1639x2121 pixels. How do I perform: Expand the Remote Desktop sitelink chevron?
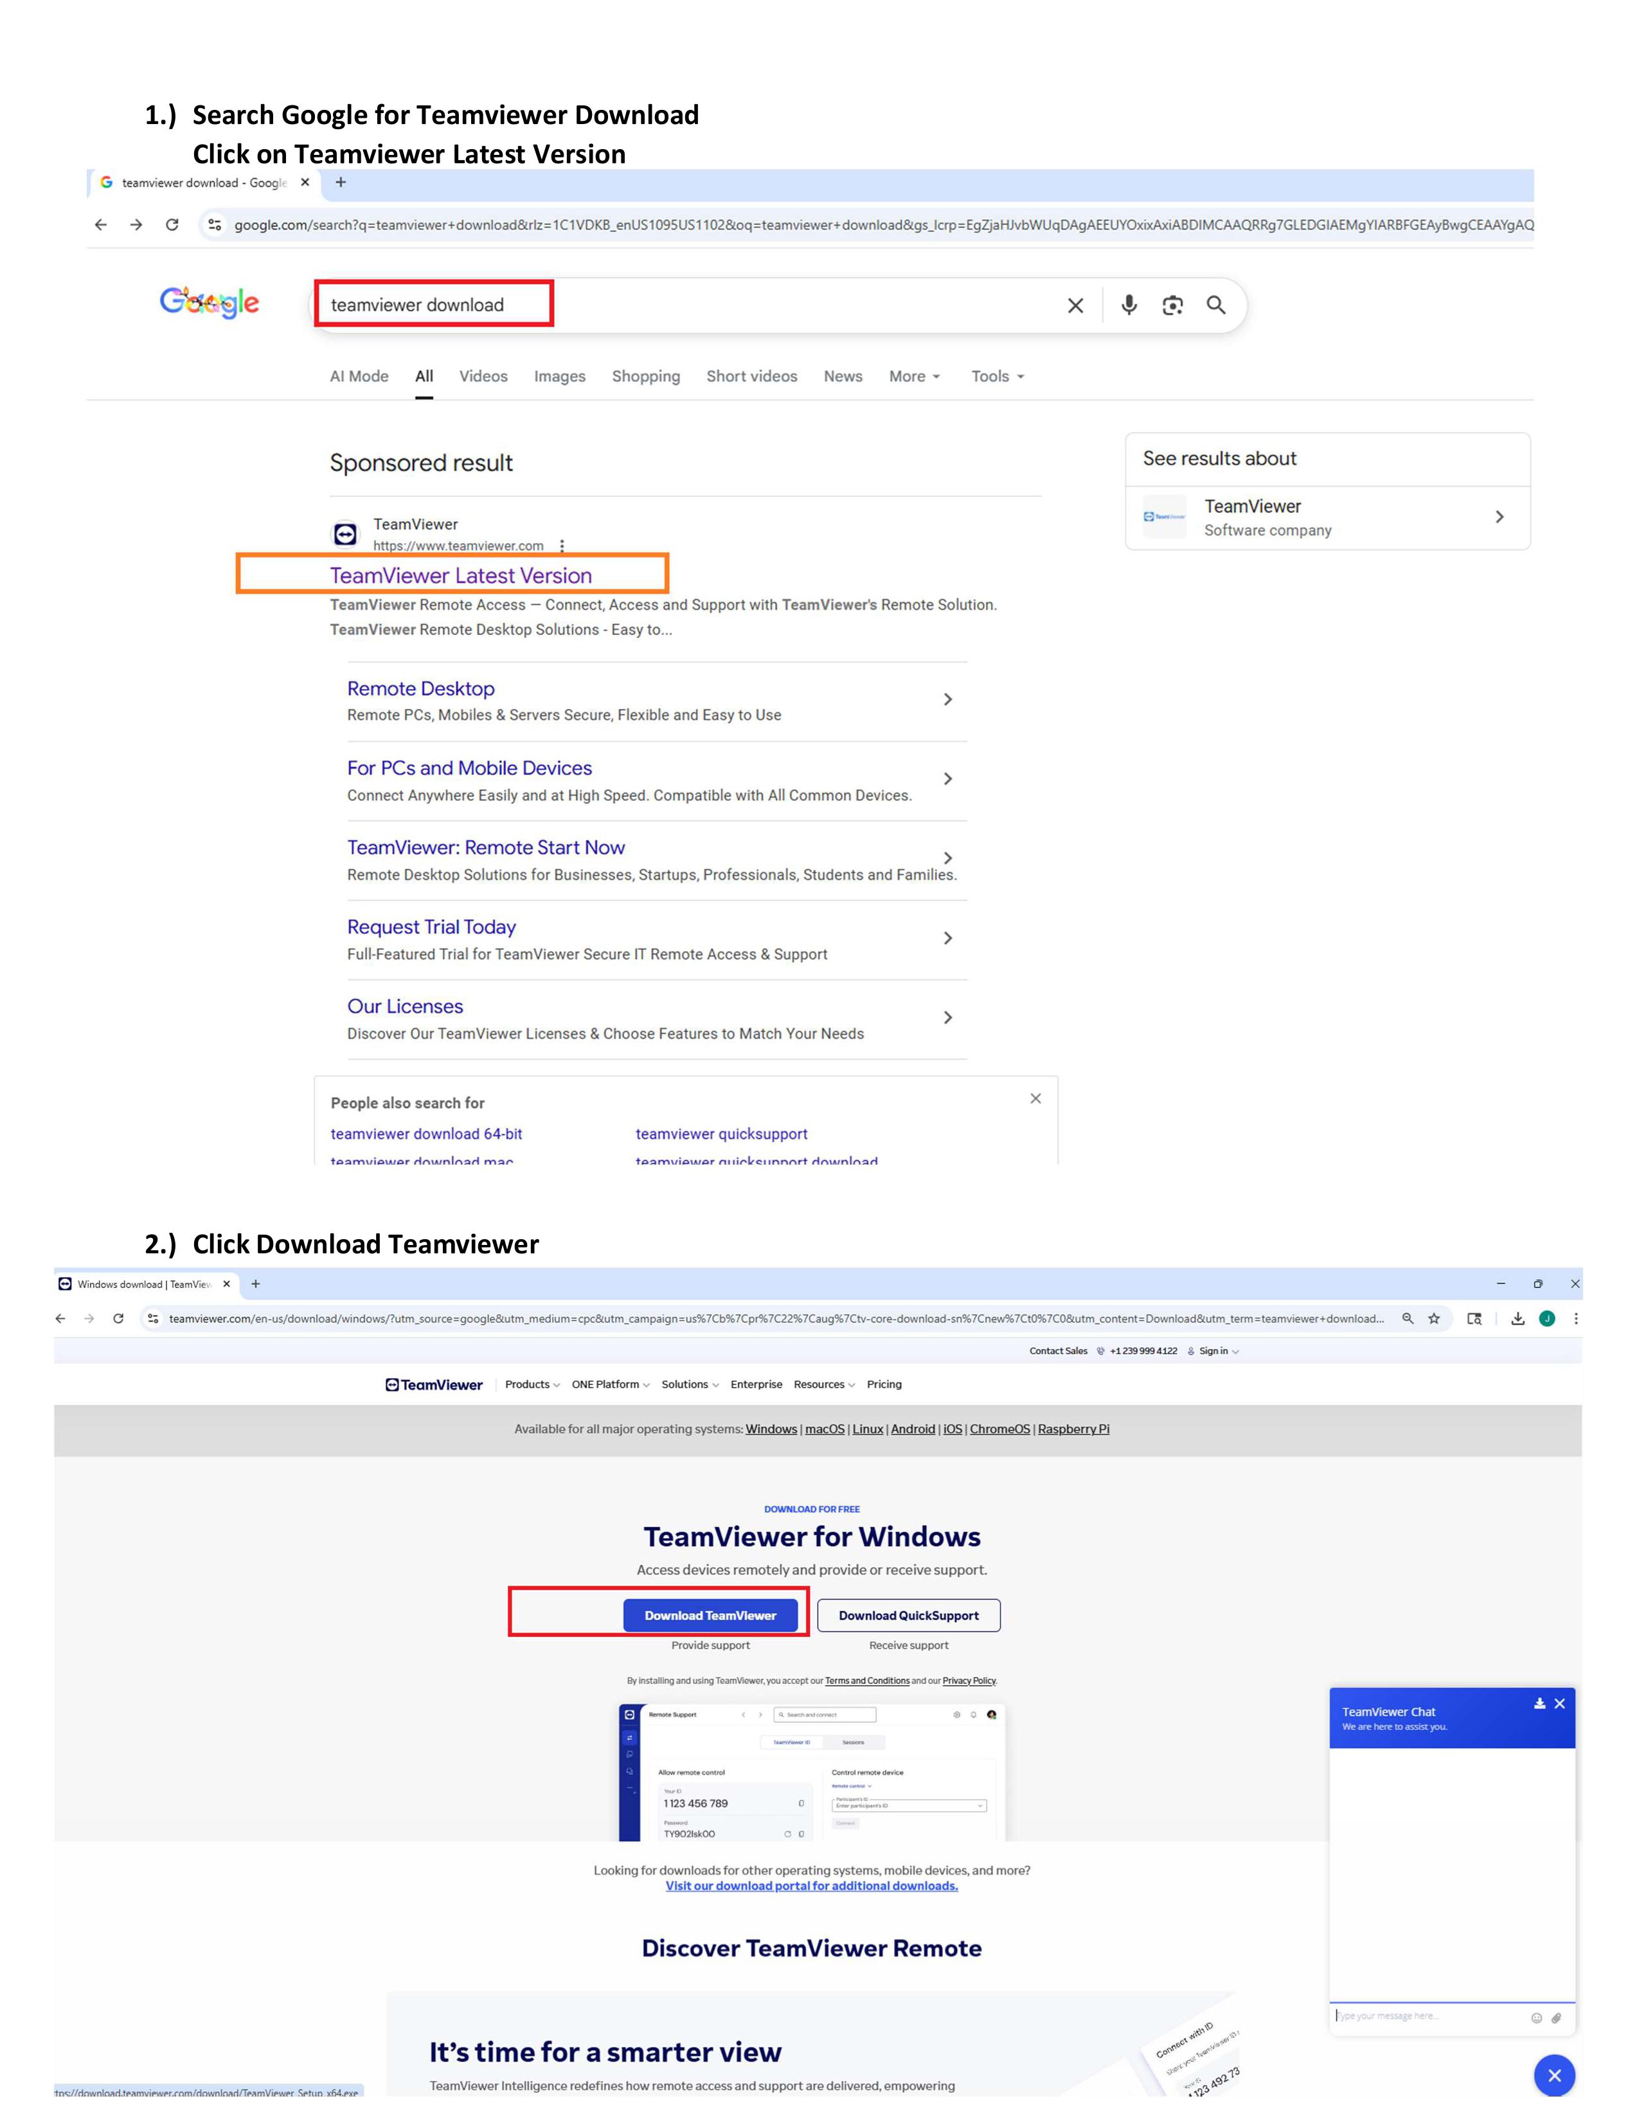click(947, 699)
